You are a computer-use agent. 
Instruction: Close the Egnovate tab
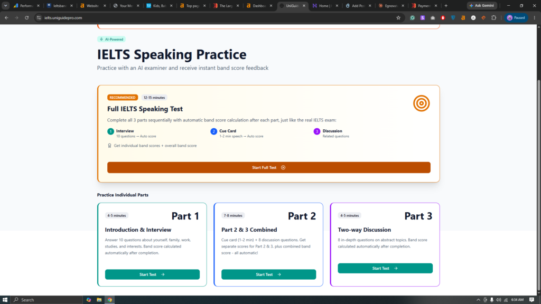[x=403, y=5]
